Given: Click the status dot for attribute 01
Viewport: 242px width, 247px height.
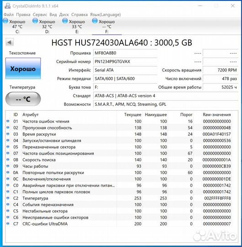Looking at the screenshot, I should coord(8,121).
